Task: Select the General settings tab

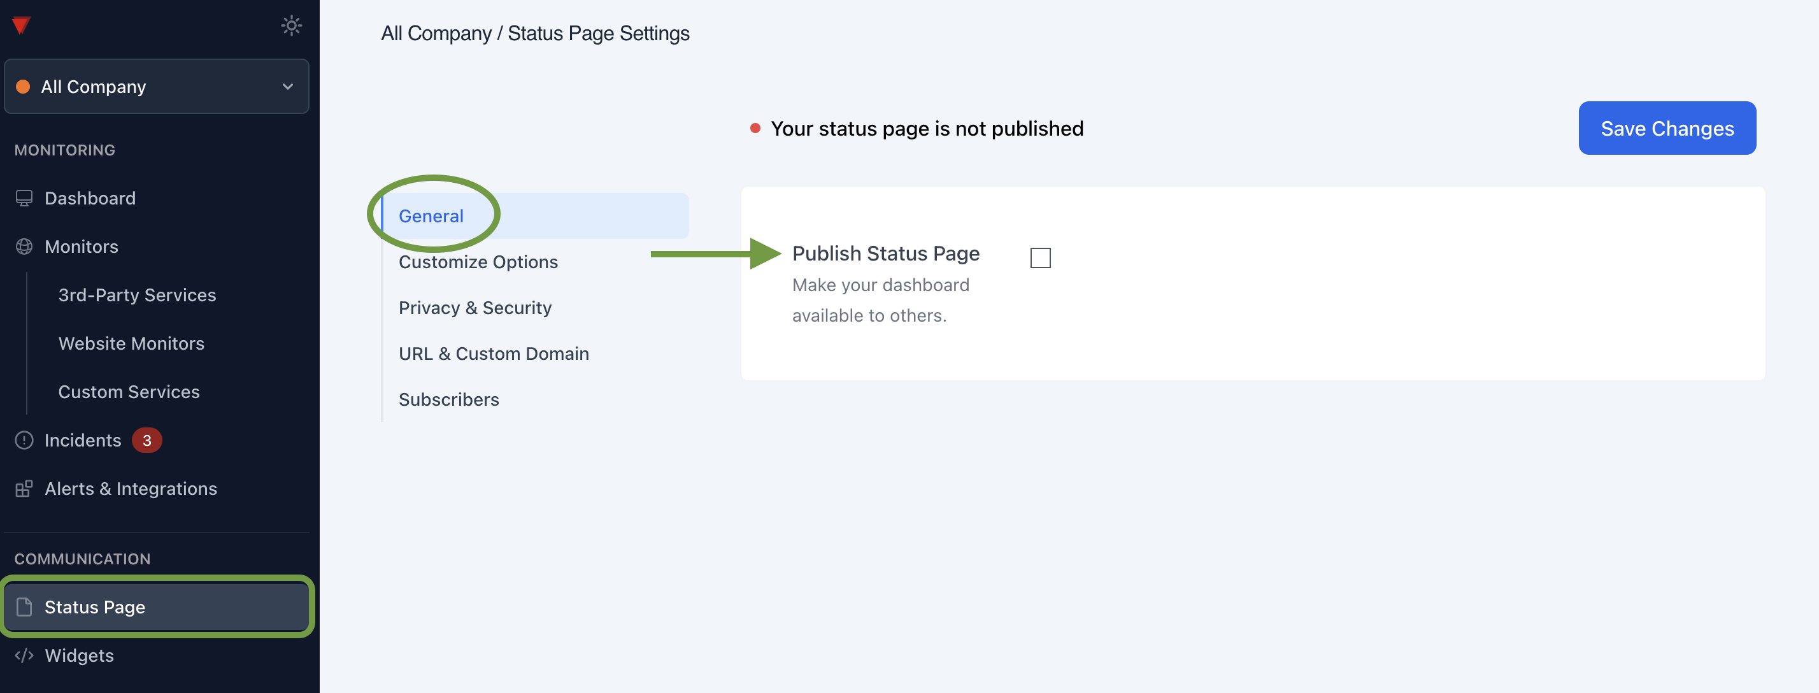Action: [x=431, y=216]
